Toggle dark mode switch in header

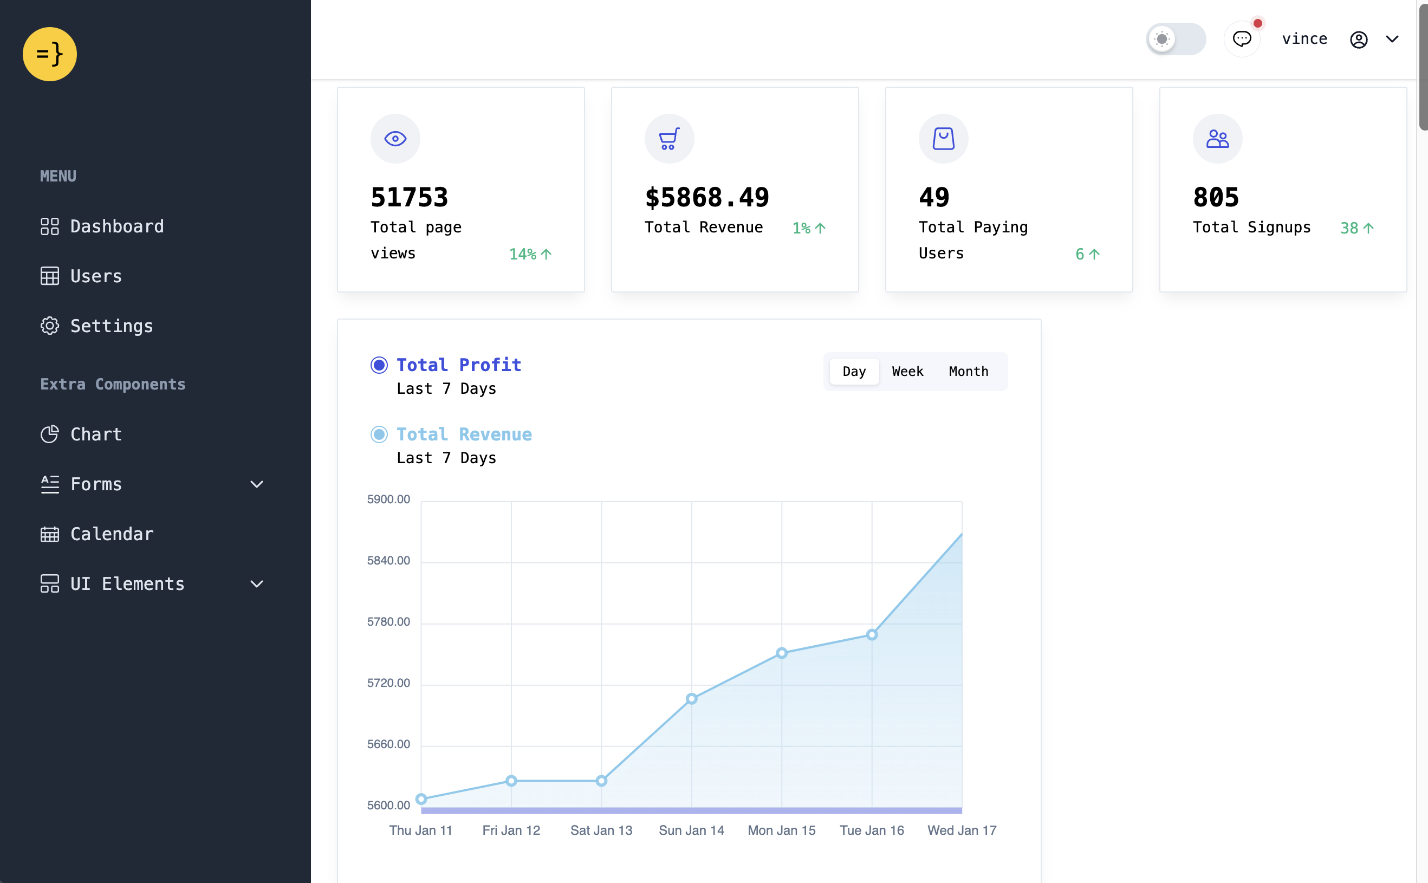point(1175,39)
